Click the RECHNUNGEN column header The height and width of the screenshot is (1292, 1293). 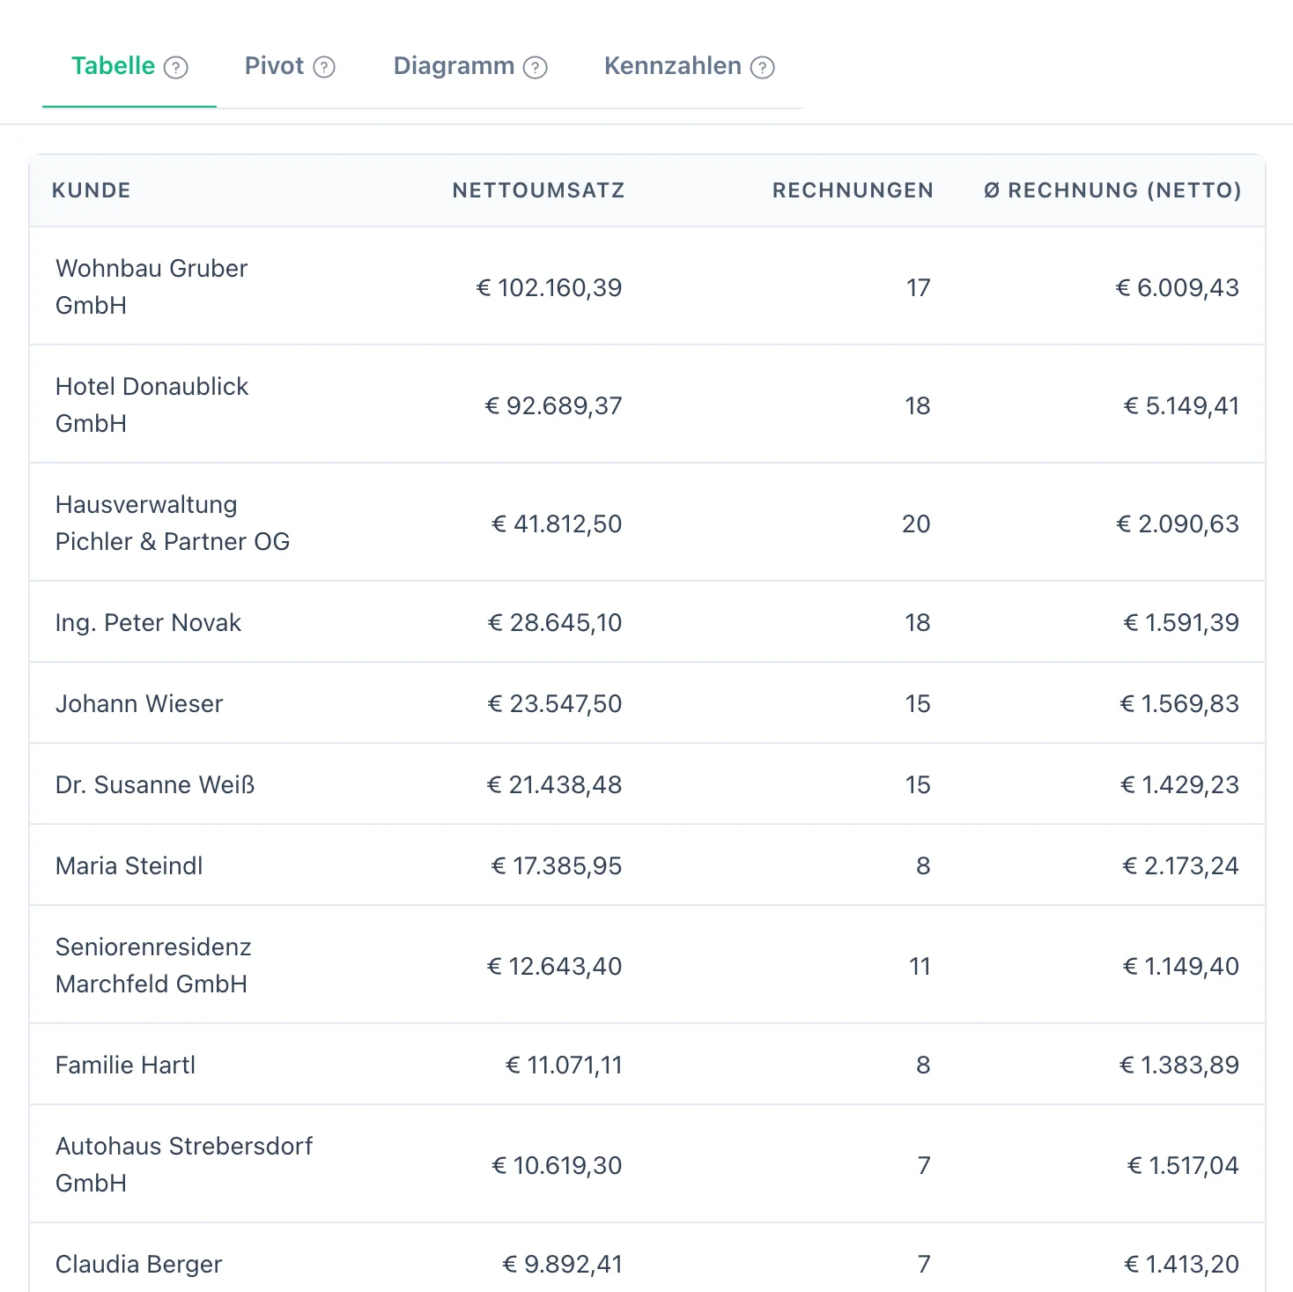click(853, 190)
